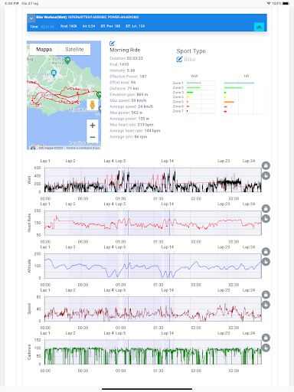Open the map terms of use link

coord(83,148)
